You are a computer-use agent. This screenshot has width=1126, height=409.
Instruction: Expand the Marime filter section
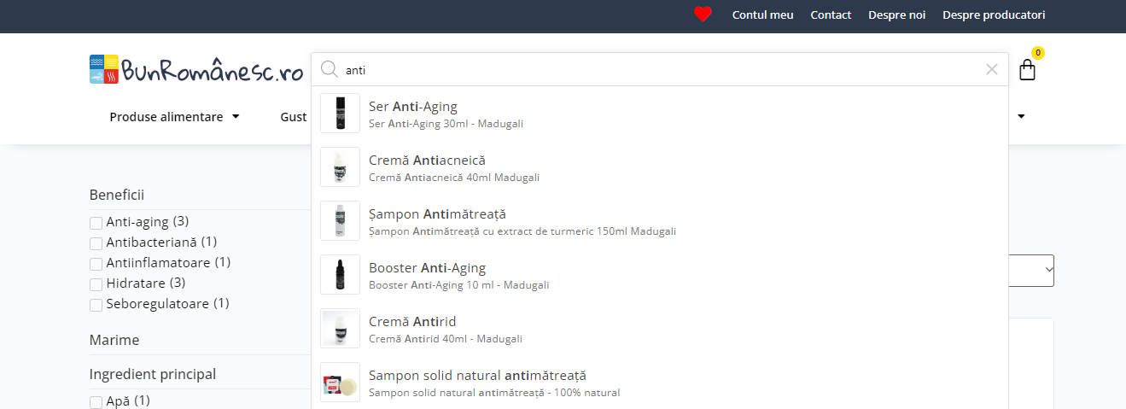(114, 340)
